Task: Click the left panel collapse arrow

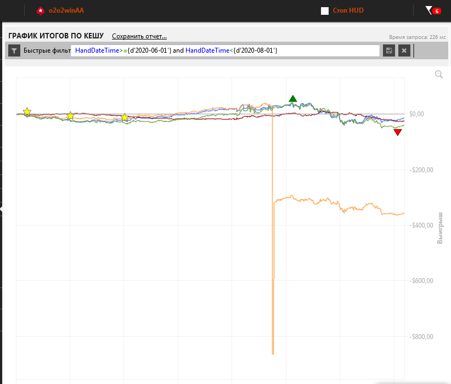Action: click(1, 208)
